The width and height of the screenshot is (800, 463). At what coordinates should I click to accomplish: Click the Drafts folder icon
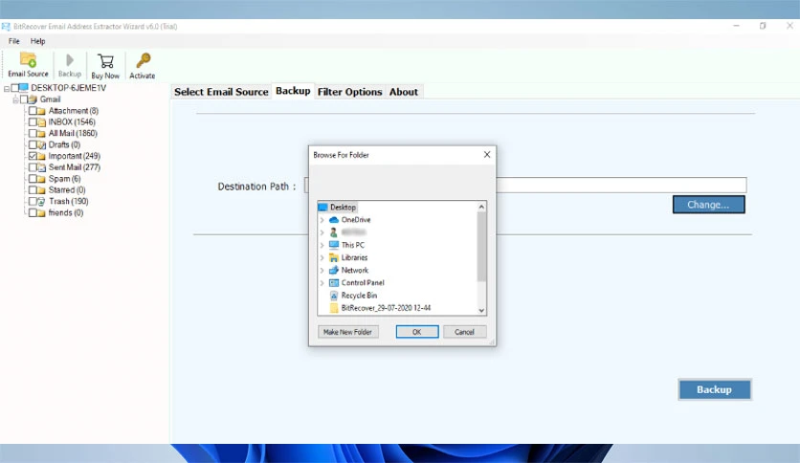pos(41,144)
